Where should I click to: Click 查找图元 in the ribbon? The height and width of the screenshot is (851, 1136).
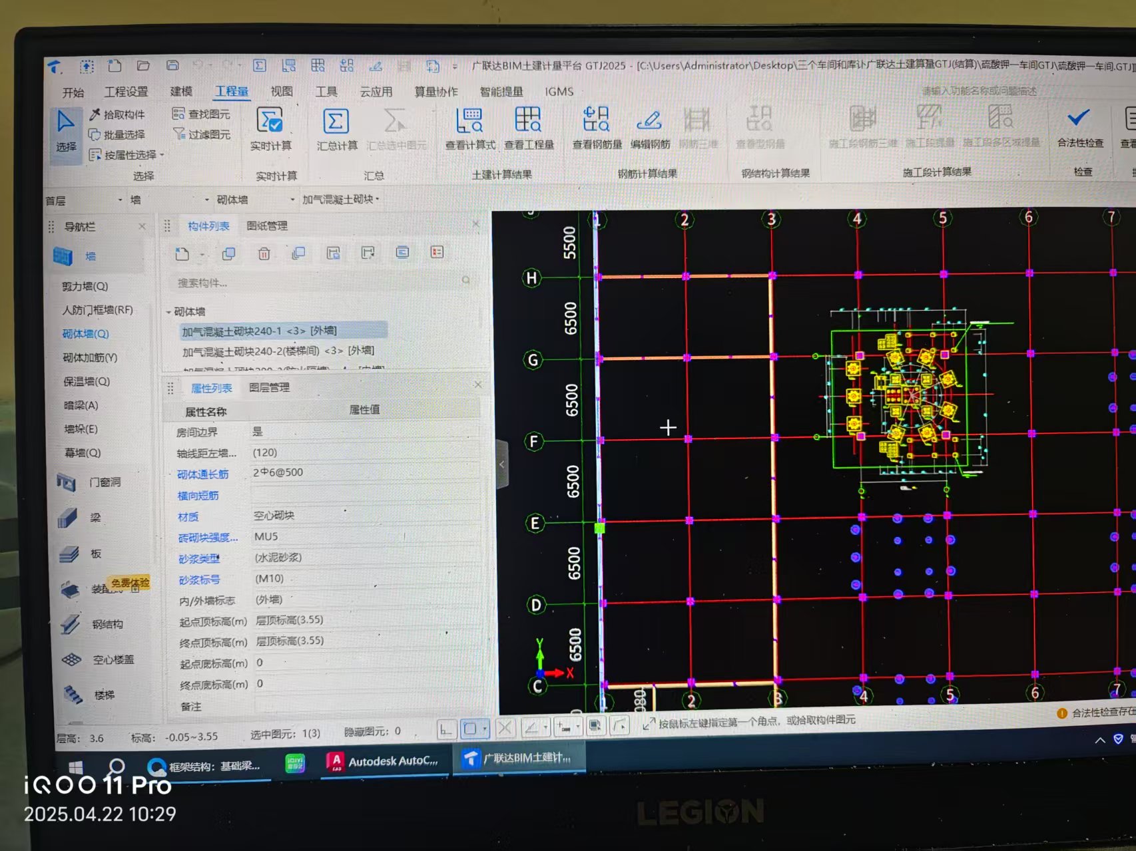tap(201, 114)
